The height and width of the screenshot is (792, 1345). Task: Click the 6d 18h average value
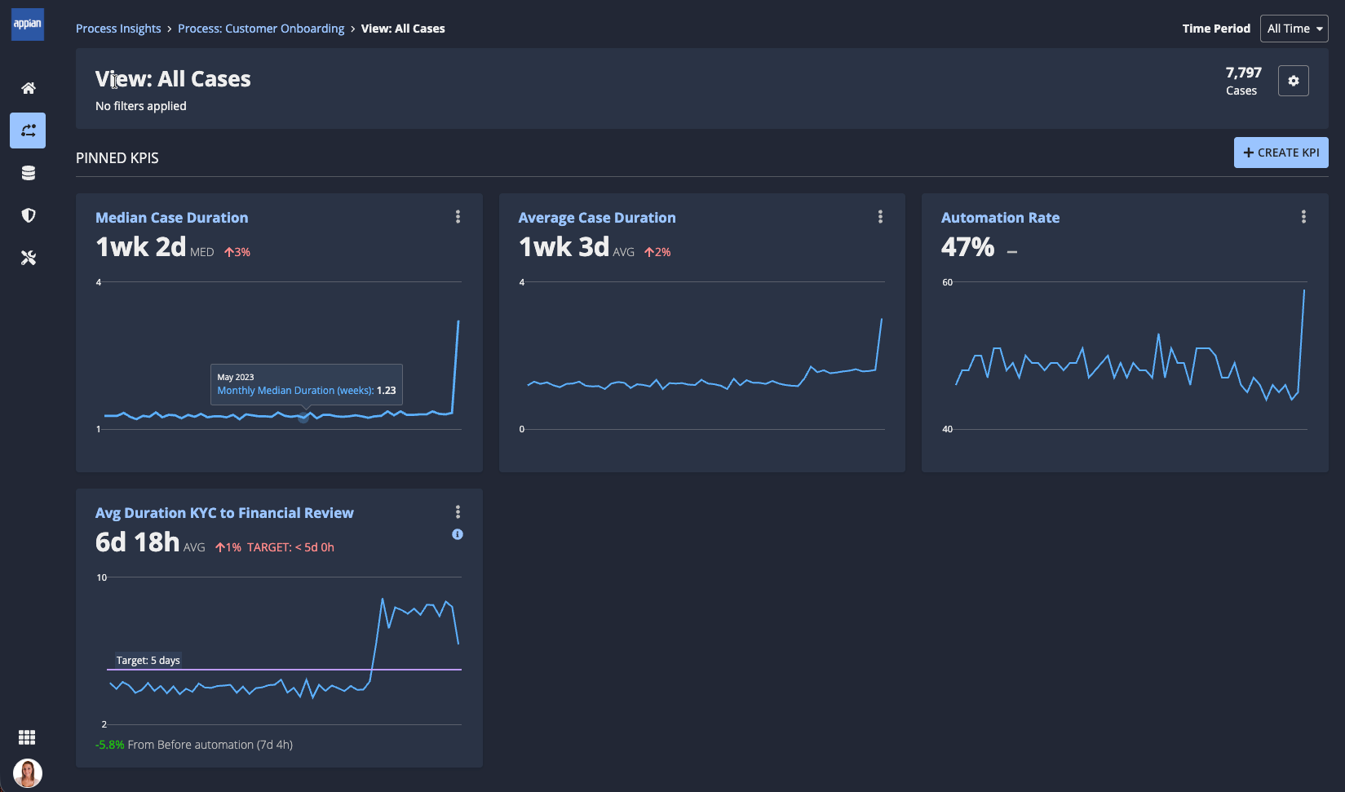pos(137,542)
